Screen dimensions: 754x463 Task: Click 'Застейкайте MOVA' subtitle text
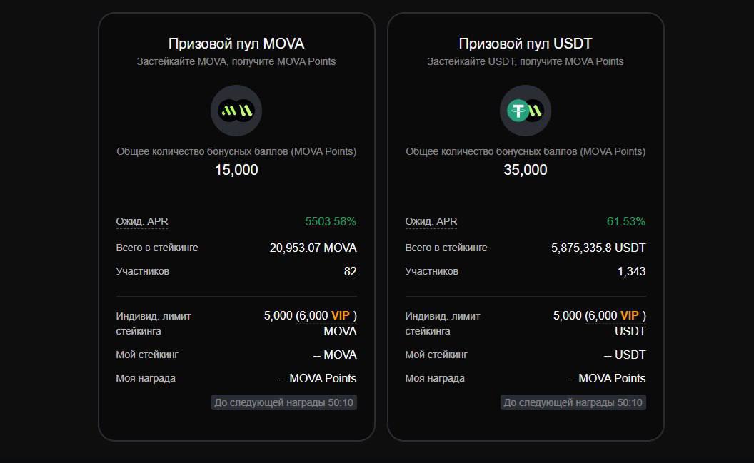tap(236, 61)
